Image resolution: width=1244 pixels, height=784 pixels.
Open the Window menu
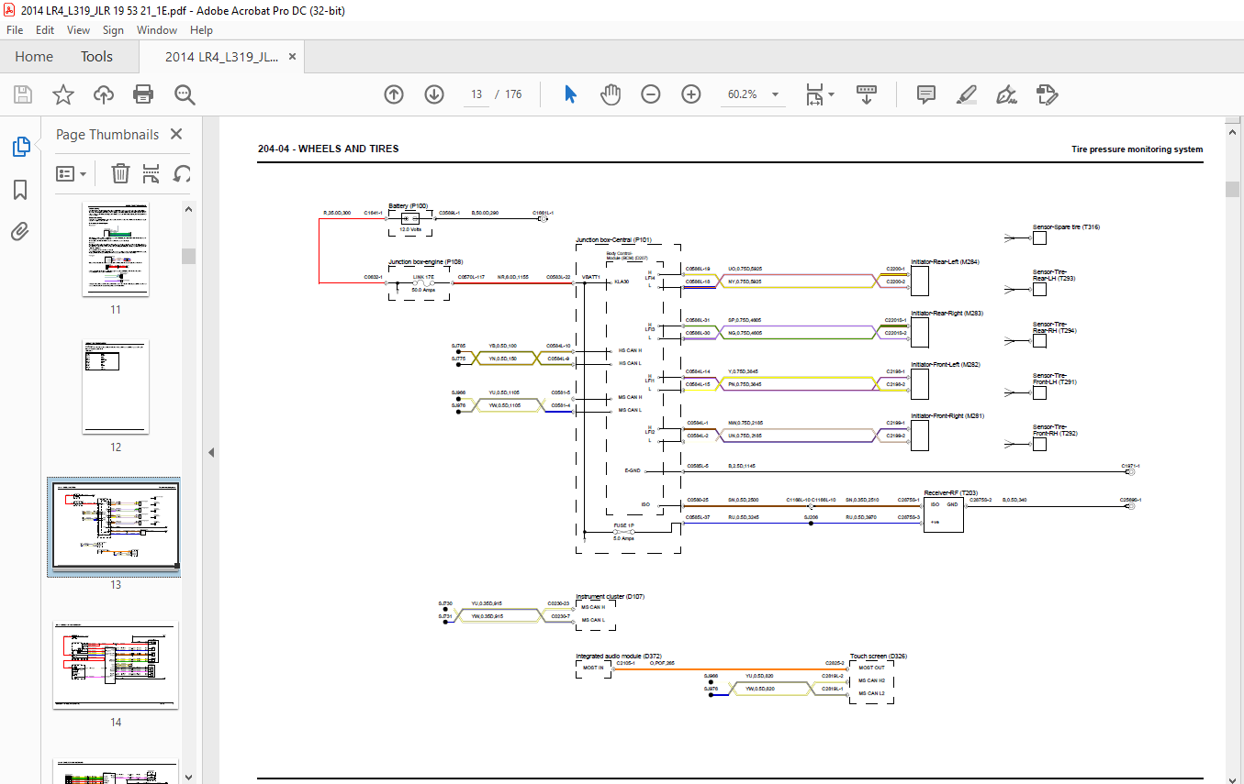pyautogui.click(x=157, y=30)
